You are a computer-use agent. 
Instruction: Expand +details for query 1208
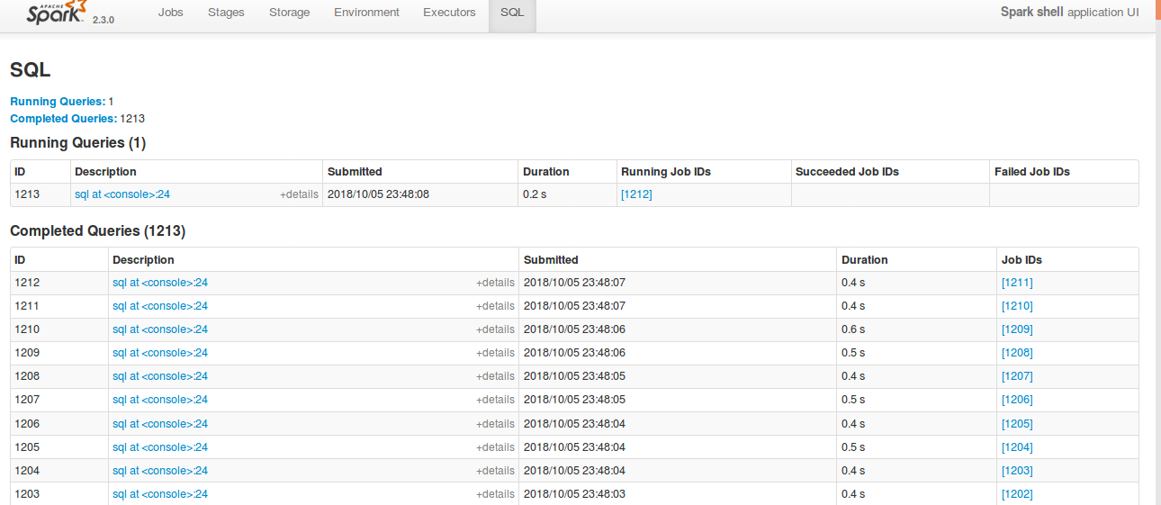point(496,376)
